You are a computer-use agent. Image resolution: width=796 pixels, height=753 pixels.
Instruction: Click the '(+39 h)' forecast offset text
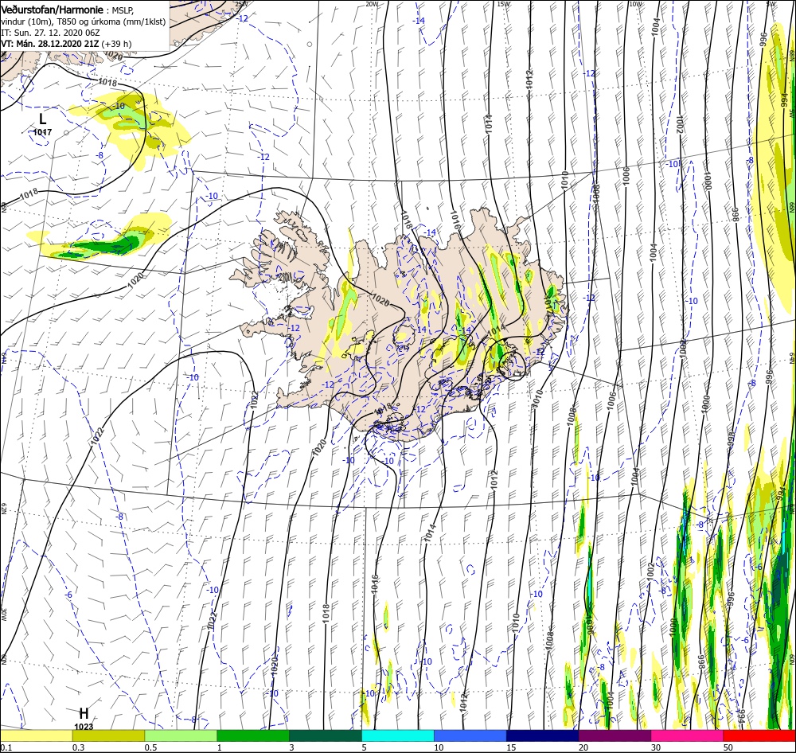pos(117,44)
